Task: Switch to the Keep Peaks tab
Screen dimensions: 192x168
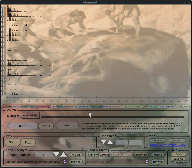Action: (x=115, y=107)
